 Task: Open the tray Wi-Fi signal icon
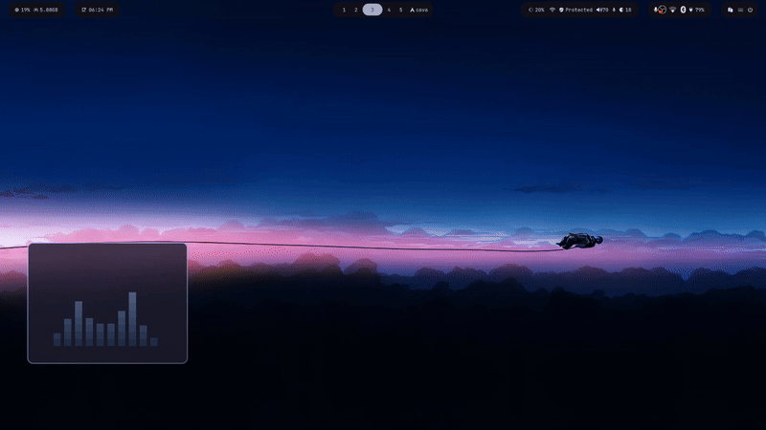673,10
